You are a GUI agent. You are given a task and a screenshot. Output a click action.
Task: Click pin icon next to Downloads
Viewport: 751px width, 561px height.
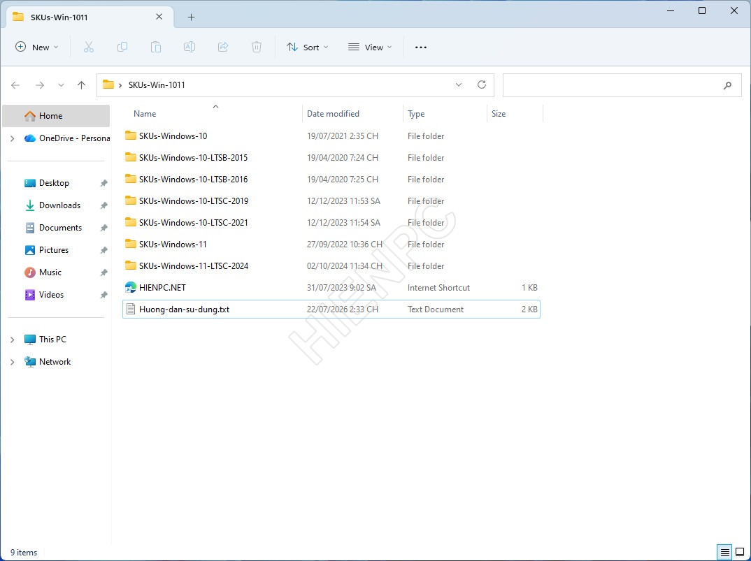coord(103,205)
